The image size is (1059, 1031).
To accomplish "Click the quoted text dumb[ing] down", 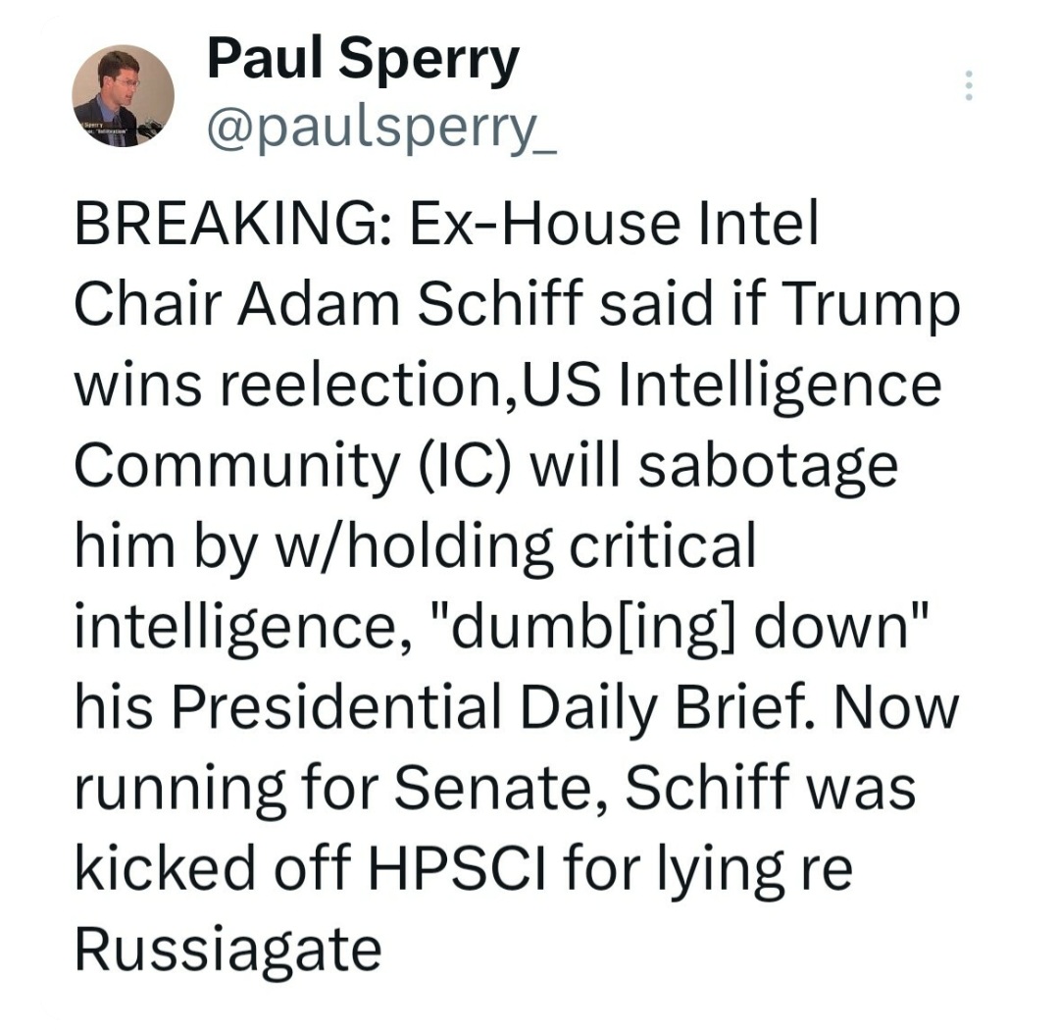I will (679, 629).
